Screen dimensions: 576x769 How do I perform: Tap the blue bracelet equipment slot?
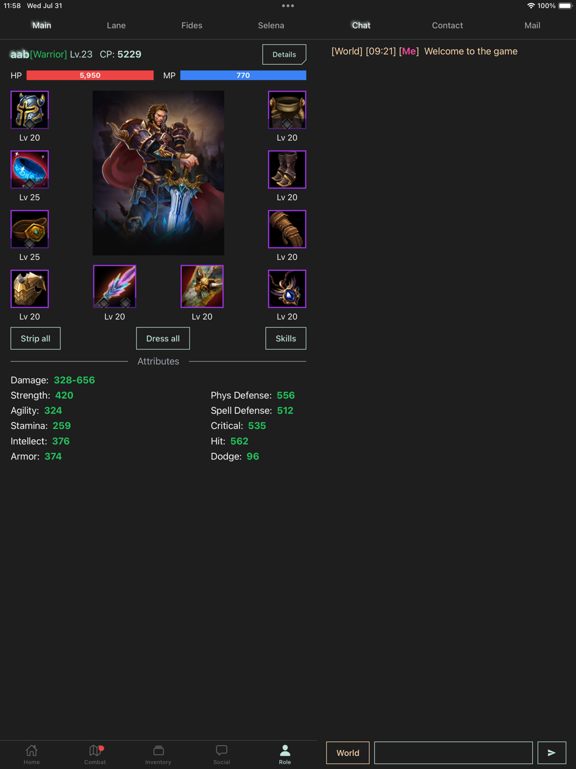(29, 169)
